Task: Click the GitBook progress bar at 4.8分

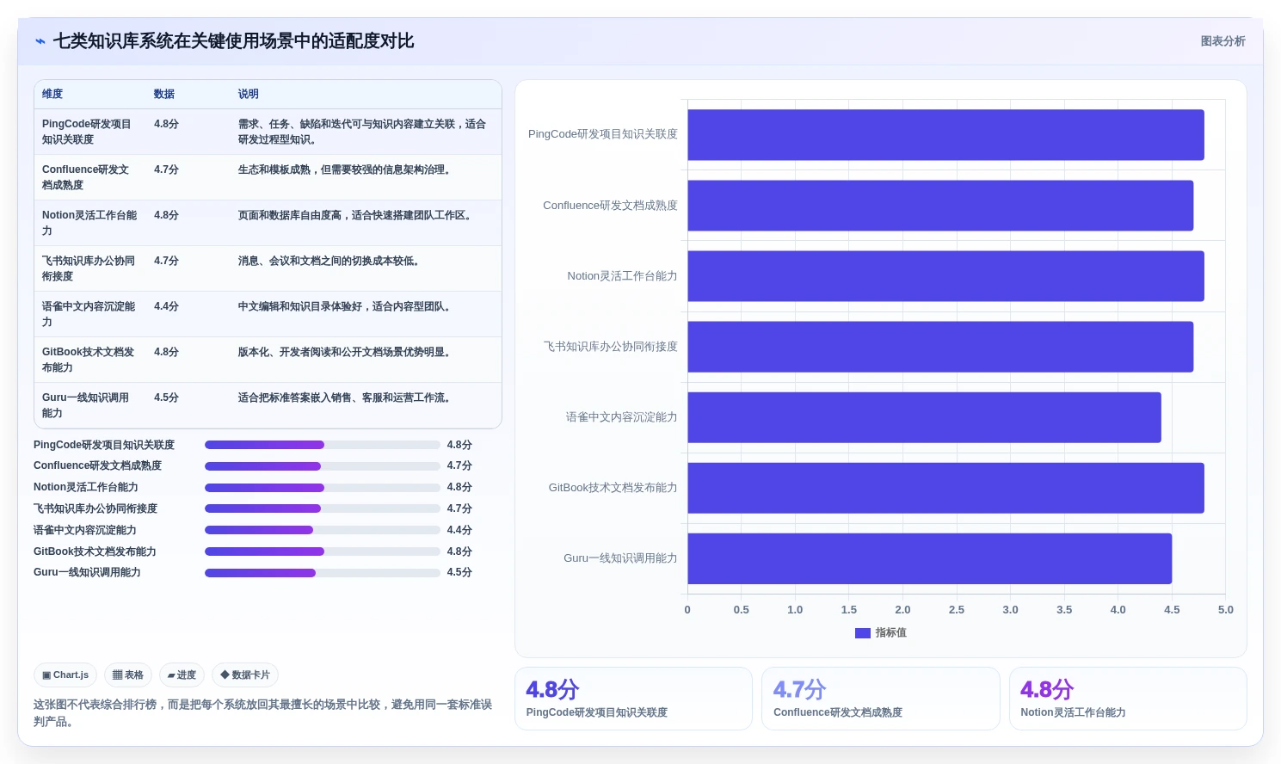Action: [x=322, y=551]
